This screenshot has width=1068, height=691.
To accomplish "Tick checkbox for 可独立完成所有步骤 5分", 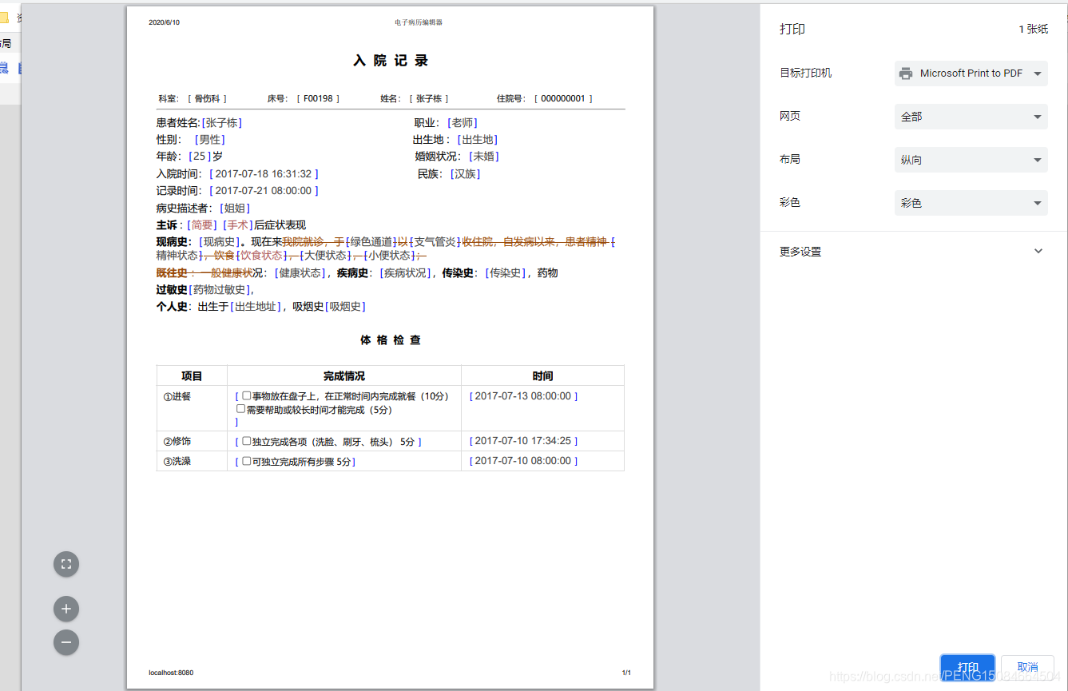I will [246, 461].
